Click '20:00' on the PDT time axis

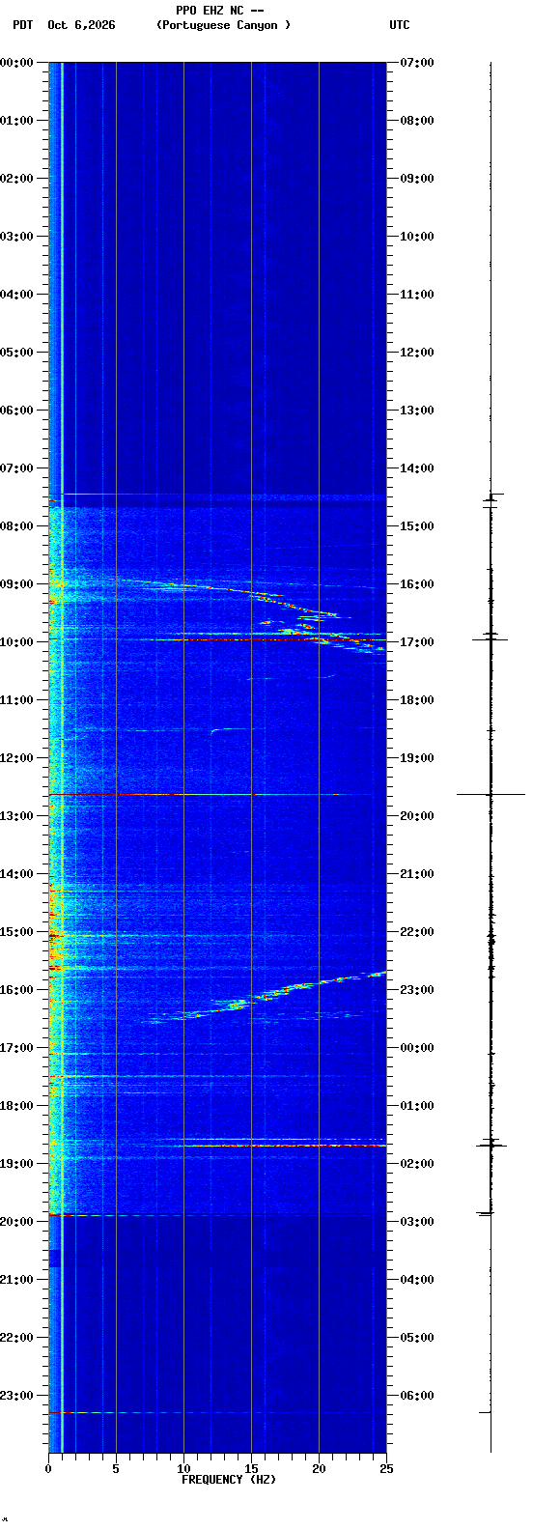[16, 1222]
